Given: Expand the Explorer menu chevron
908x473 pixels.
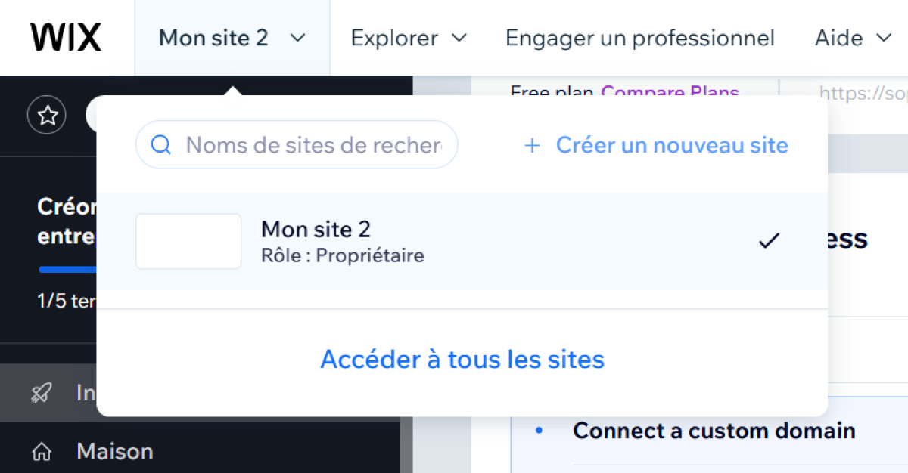Looking at the screenshot, I should (x=459, y=38).
